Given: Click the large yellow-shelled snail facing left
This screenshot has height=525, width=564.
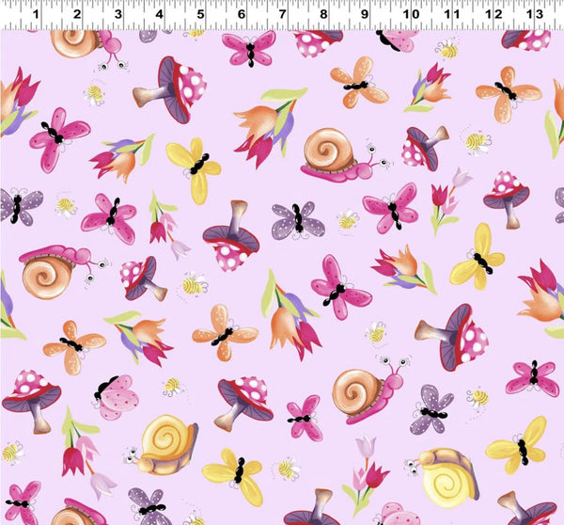Looking at the screenshot, I should (165, 442).
